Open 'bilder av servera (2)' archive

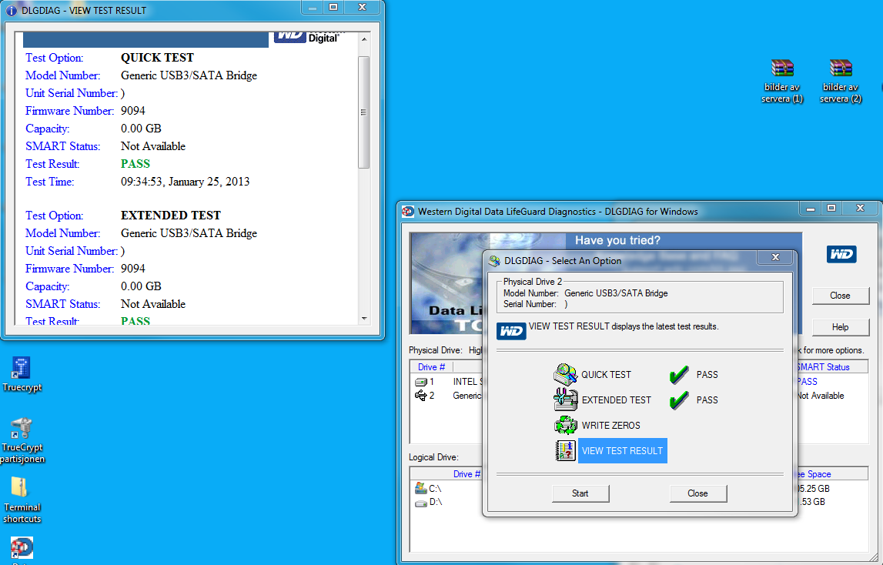pos(841,81)
